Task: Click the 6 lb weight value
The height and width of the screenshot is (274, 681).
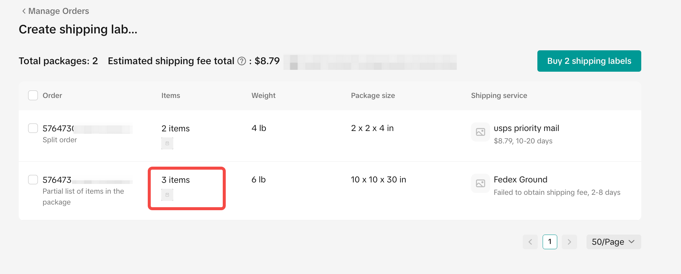Action: (x=258, y=180)
